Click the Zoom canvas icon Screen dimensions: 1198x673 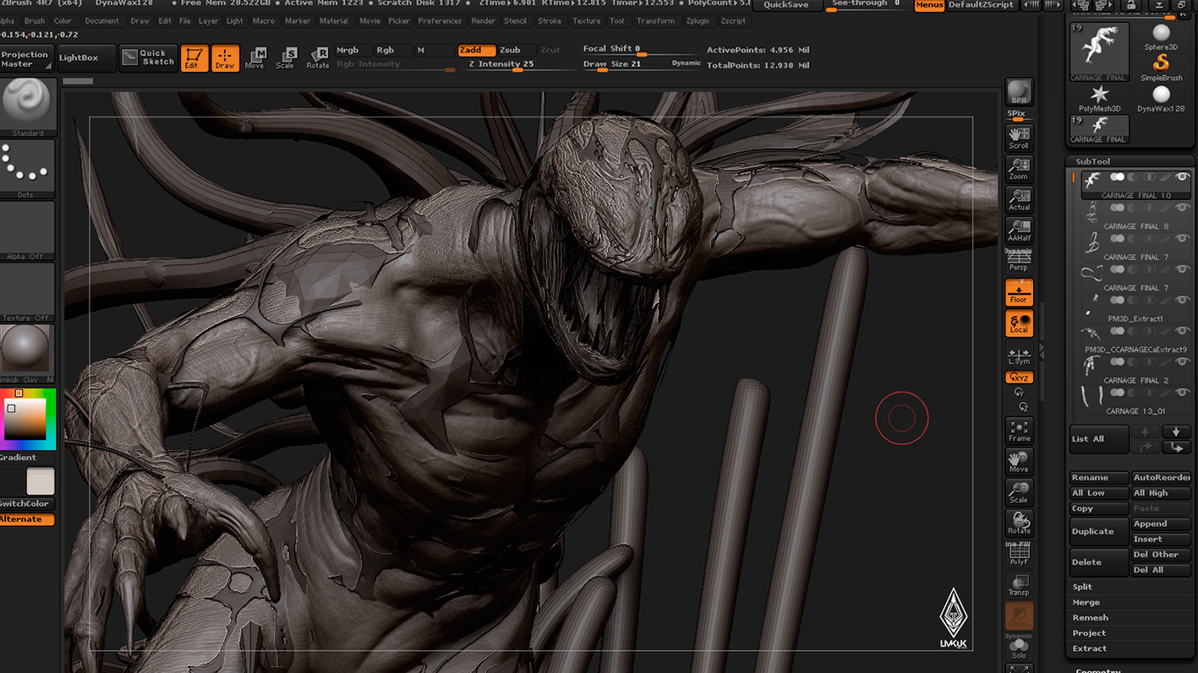coord(1019,169)
